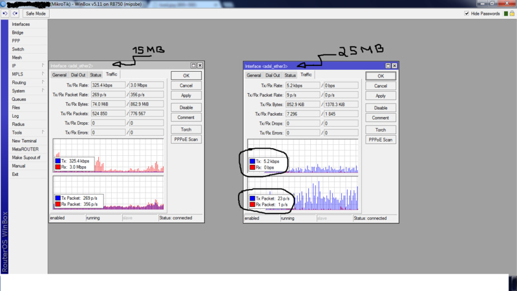
Task: Click blue Tx Packet swatch in adsl_ether3 graph
Action: [x=252, y=199]
